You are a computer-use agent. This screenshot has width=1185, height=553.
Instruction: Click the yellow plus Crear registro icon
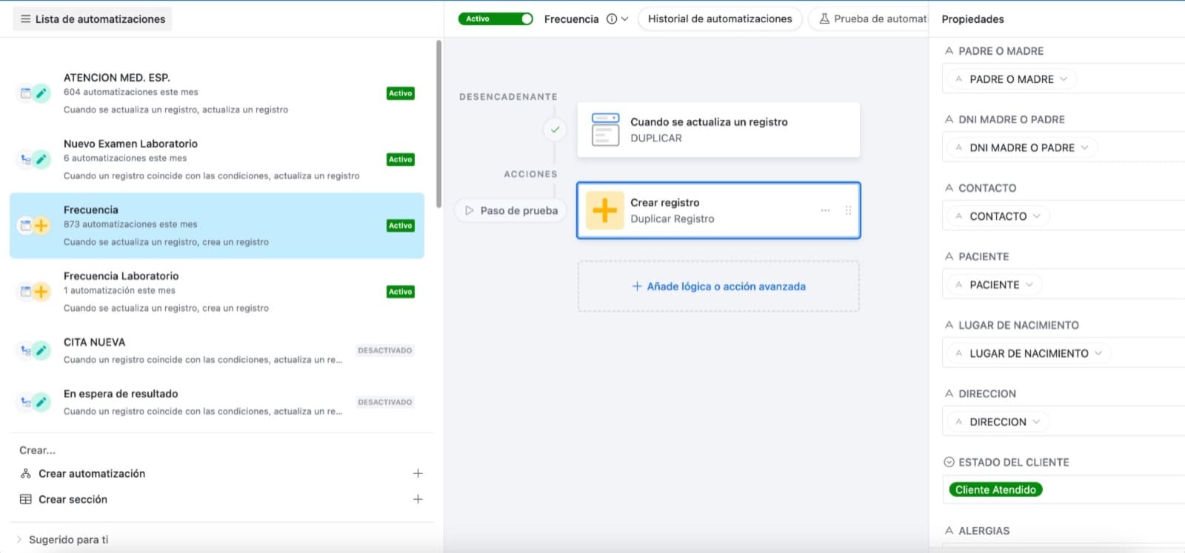604,211
